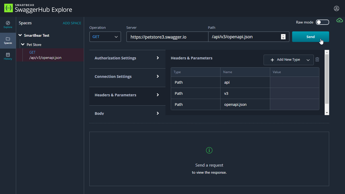Viewport: 345px width, 194px height.
Task: Click the Value column header
Action: (295, 72)
